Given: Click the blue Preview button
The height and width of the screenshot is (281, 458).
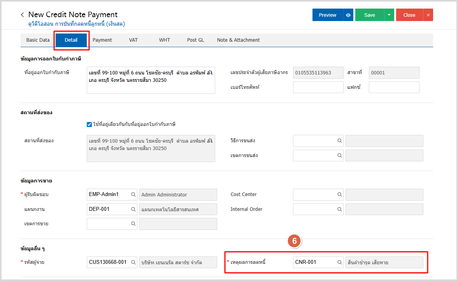Looking at the screenshot, I should click(x=328, y=15).
